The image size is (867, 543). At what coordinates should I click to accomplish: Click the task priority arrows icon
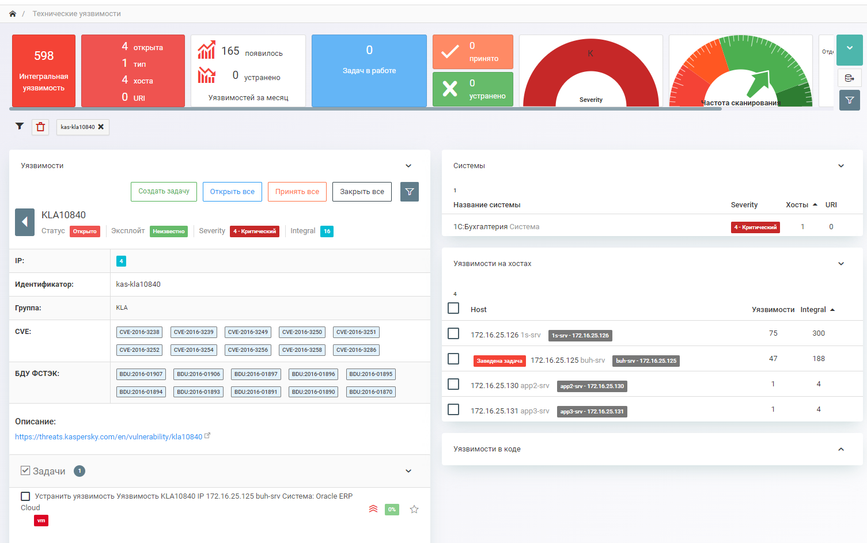373,509
